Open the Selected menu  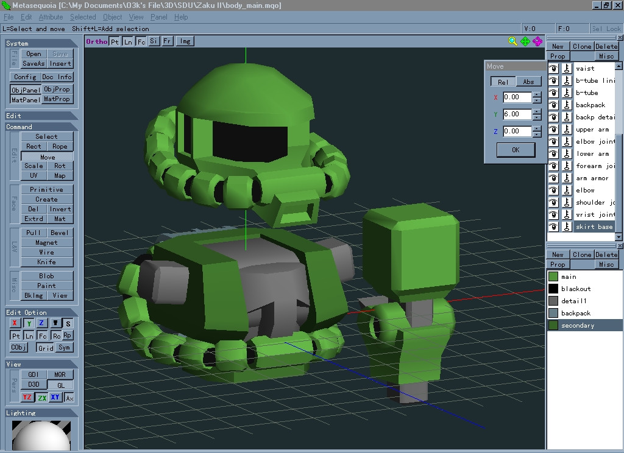[x=83, y=17]
